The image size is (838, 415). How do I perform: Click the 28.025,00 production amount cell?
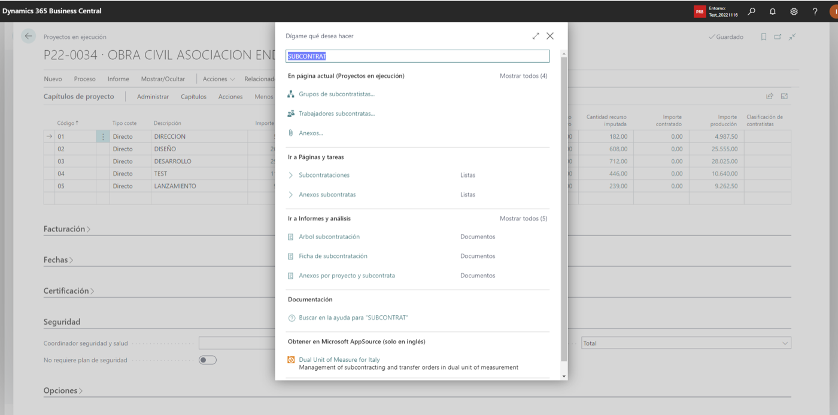pyautogui.click(x=716, y=161)
